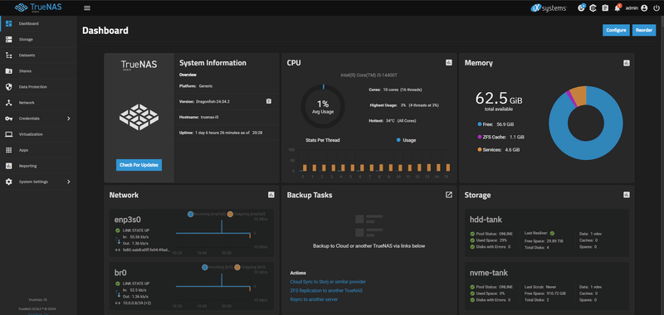Click the power button icon
664x315 pixels.
(656, 8)
